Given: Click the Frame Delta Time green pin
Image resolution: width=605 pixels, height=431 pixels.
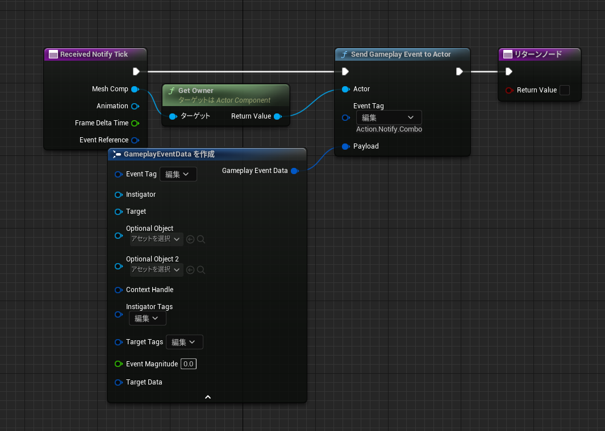Looking at the screenshot, I should click(135, 123).
